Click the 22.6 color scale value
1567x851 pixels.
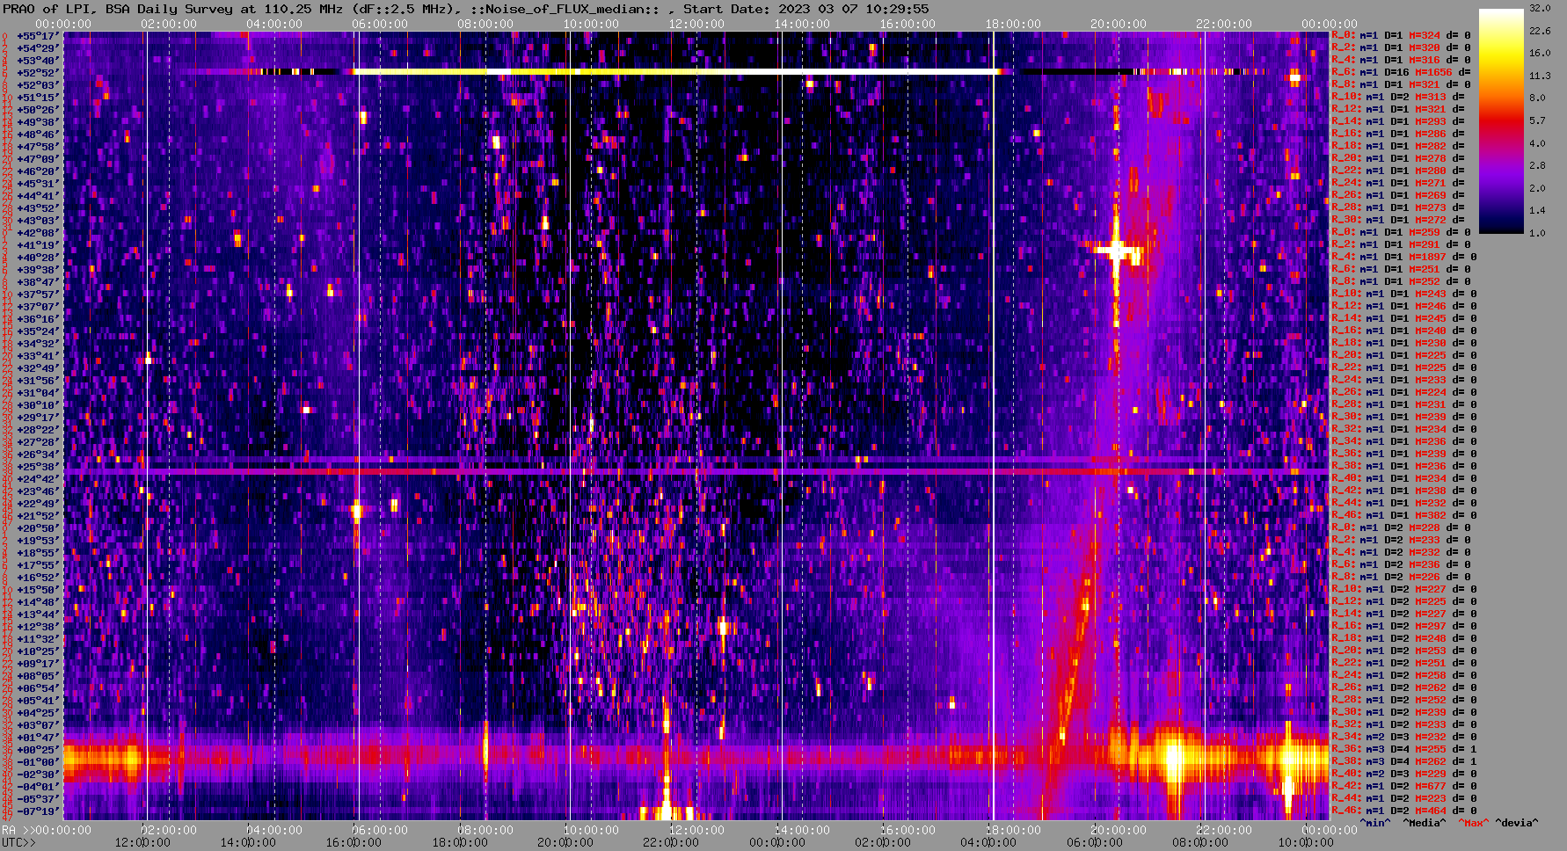[x=1540, y=31]
